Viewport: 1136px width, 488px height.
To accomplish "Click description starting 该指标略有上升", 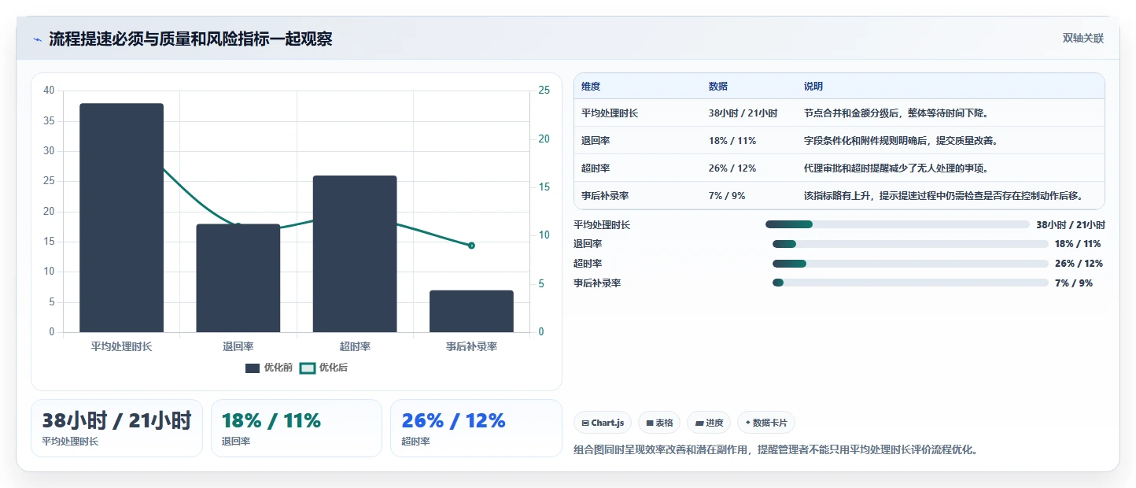I will pyautogui.click(x=943, y=196).
